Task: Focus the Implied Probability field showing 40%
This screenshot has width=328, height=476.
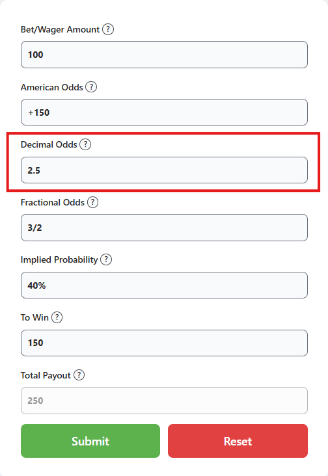Action: click(164, 285)
